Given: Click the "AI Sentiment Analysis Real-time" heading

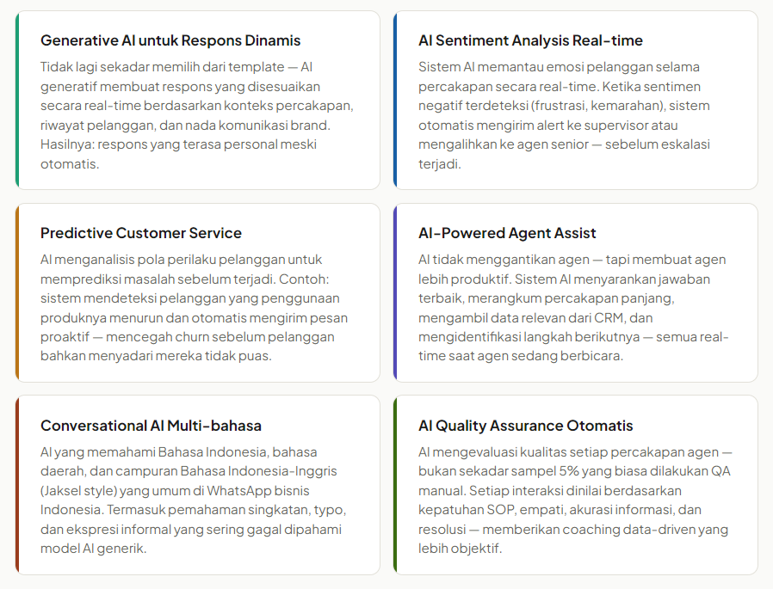Looking at the screenshot, I should 530,40.
